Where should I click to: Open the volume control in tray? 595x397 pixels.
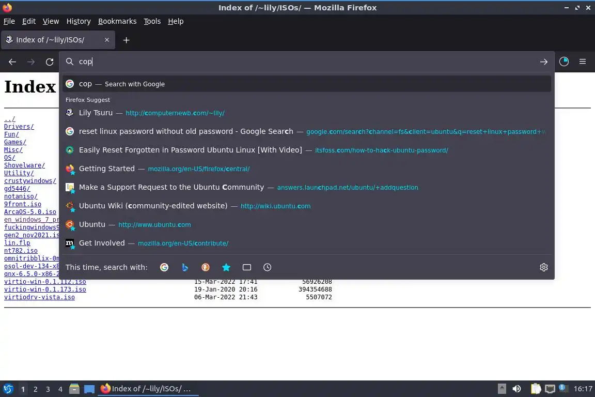tap(516, 389)
